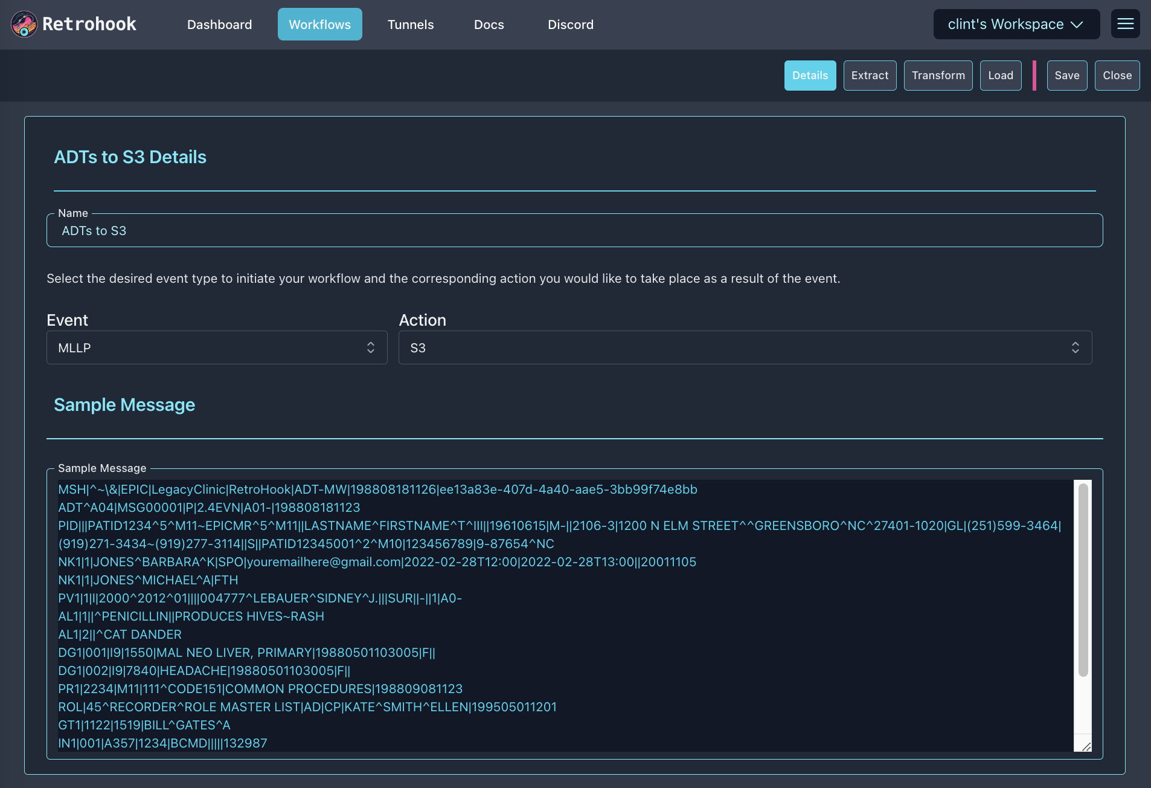This screenshot has height=788, width=1151.
Task: Click the IN1 BCMD line
Action: coord(162,743)
